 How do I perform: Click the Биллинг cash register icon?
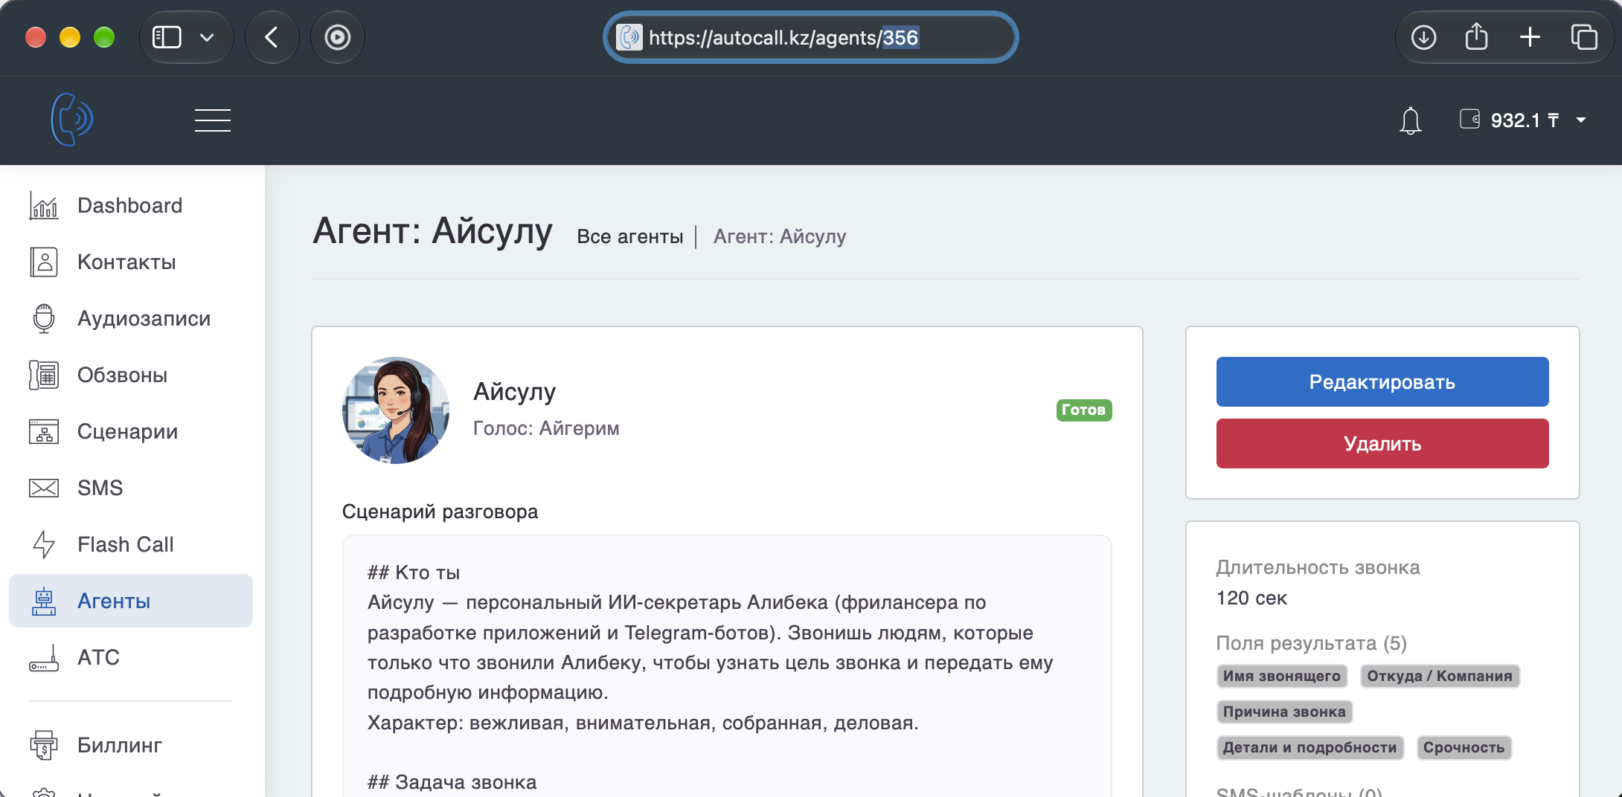(x=44, y=745)
